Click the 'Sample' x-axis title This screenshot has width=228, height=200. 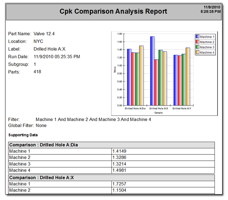pyautogui.click(x=158, y=113)
